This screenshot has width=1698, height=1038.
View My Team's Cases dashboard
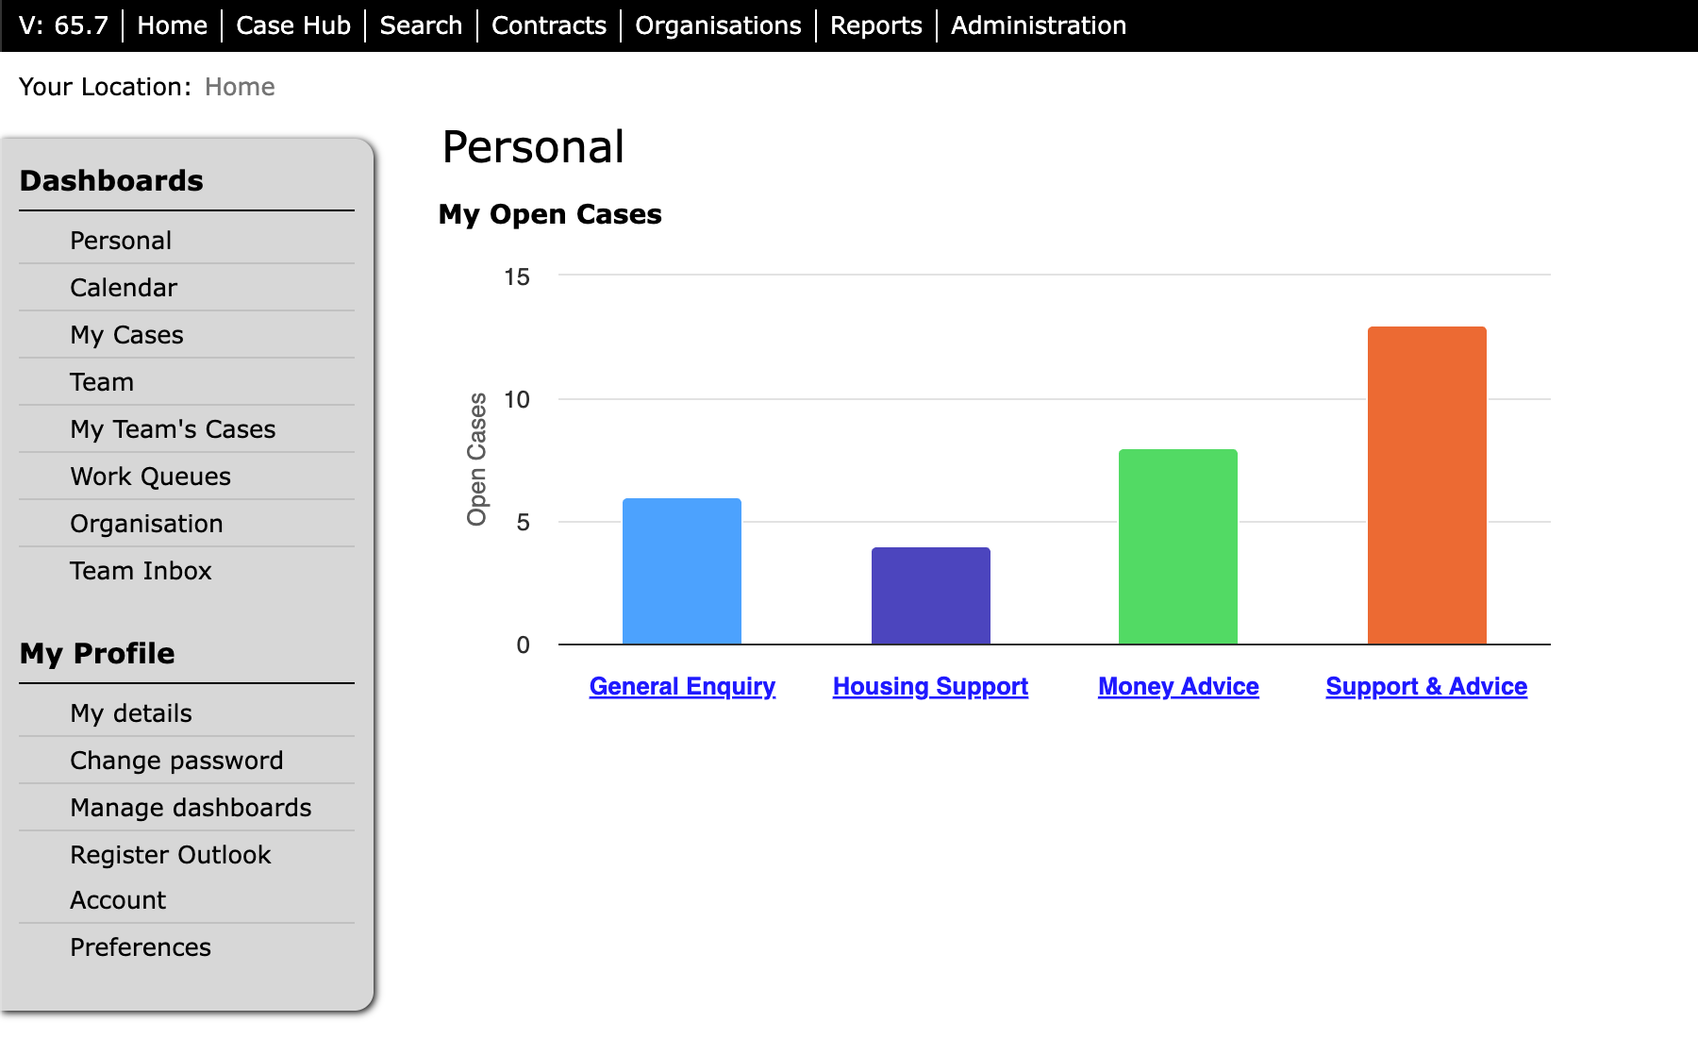173,429
